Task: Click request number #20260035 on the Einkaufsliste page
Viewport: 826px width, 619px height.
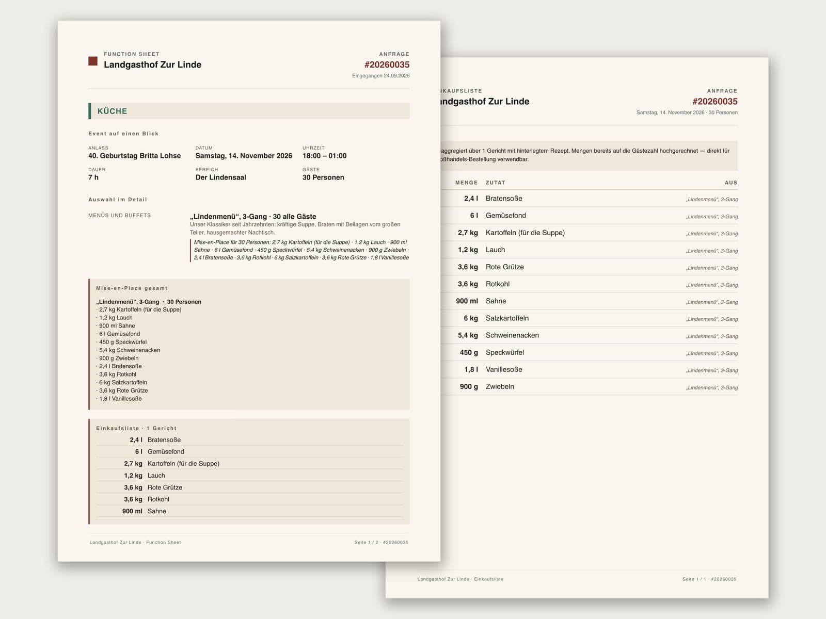Action: 714,102
